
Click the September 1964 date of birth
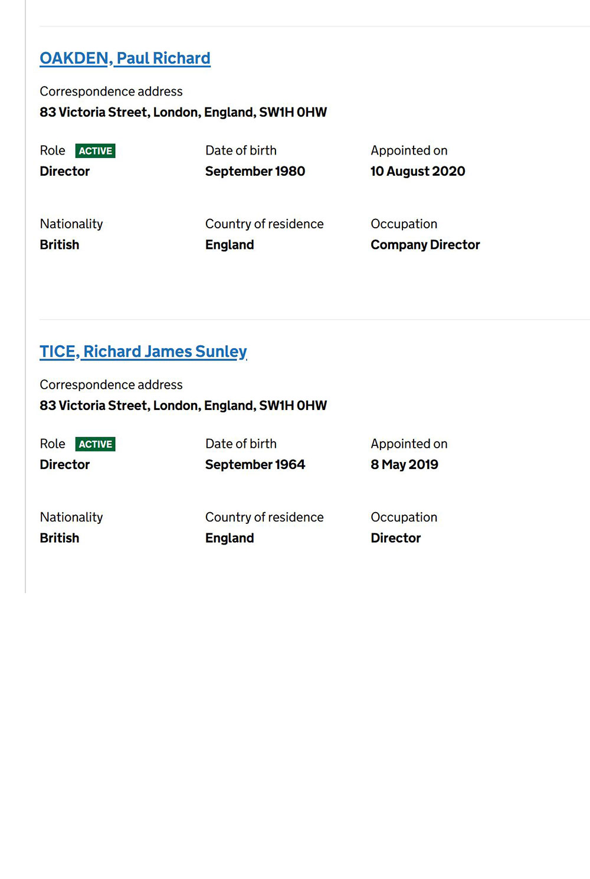pos(255,464)
